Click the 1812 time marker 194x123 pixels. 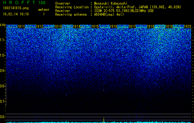click(39, 26)
